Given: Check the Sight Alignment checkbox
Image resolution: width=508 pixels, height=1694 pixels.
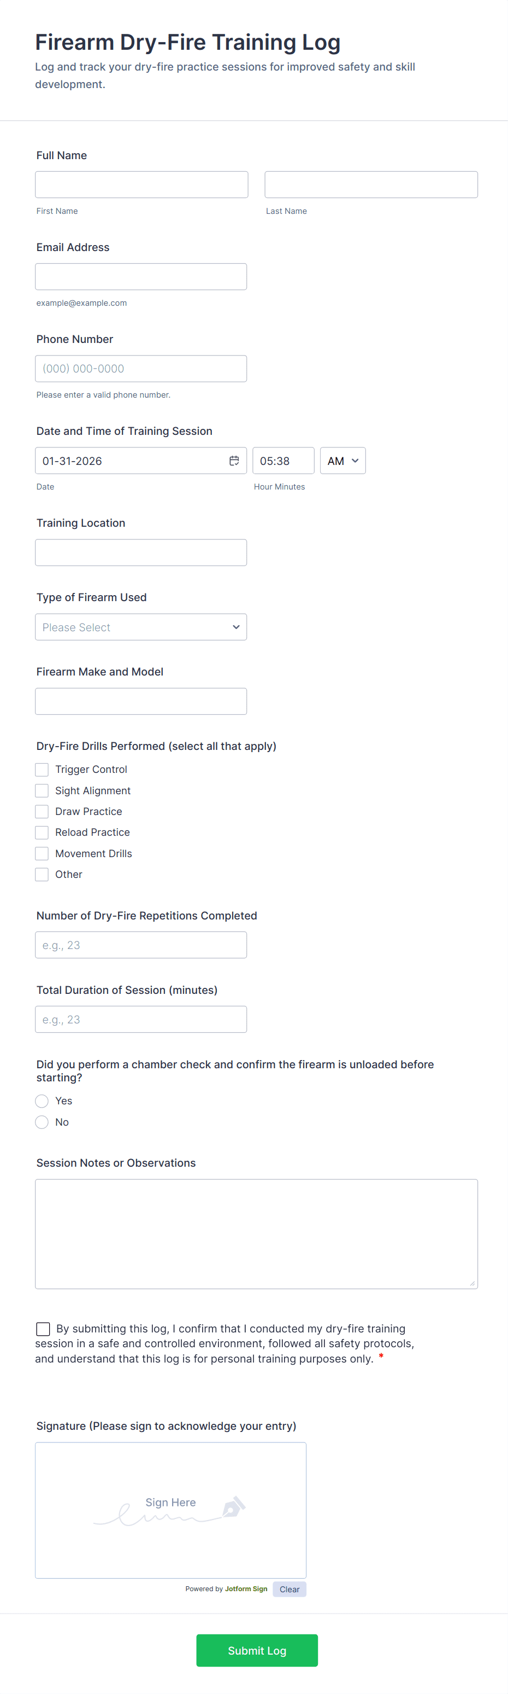Looking at the screenshot, I should pos(42,790).
